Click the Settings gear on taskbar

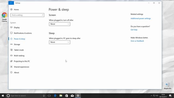point(78,96)
